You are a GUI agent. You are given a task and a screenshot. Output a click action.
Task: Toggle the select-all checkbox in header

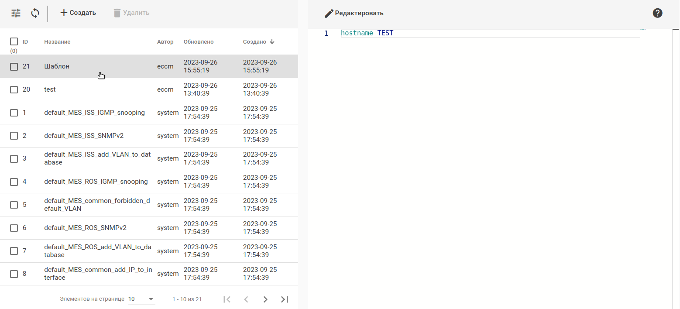point(14,41)
